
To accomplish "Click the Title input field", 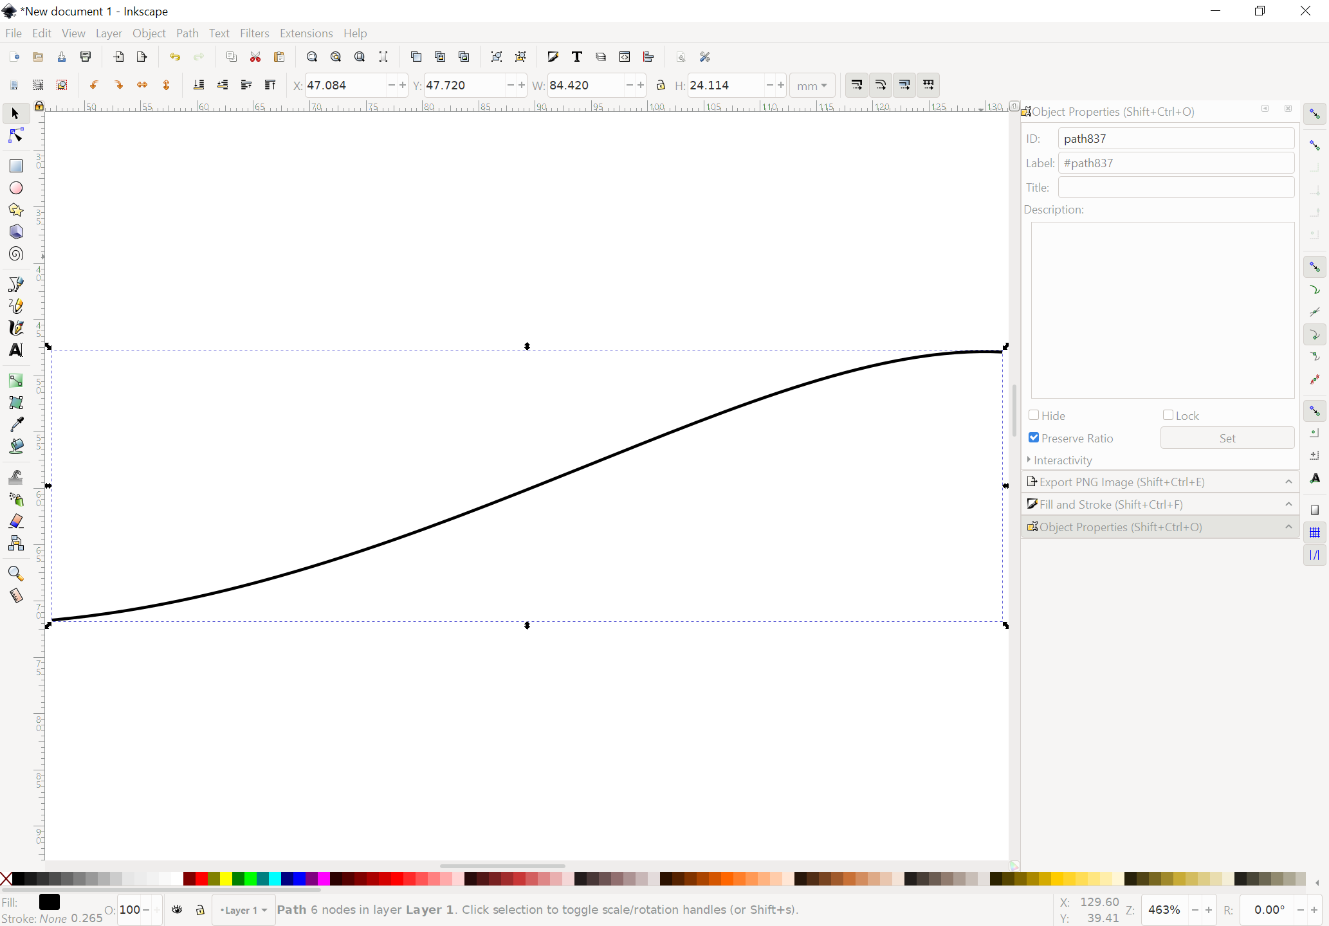I will [1176, 187].
